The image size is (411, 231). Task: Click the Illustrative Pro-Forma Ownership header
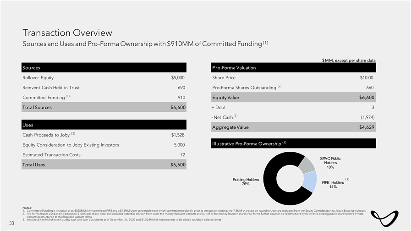click(x=293, y=144)
